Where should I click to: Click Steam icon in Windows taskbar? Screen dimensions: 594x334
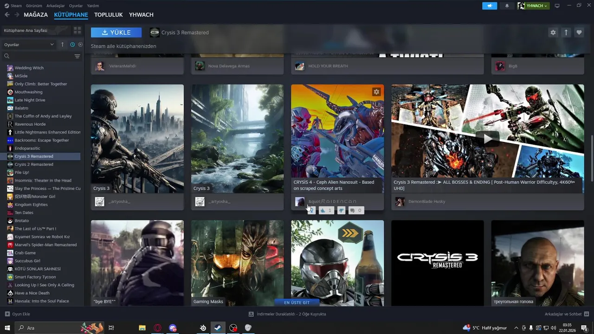[218, 328]
